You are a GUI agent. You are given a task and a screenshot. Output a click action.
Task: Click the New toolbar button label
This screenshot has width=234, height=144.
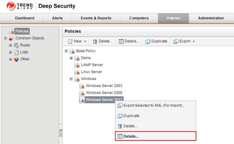(78, 41)
